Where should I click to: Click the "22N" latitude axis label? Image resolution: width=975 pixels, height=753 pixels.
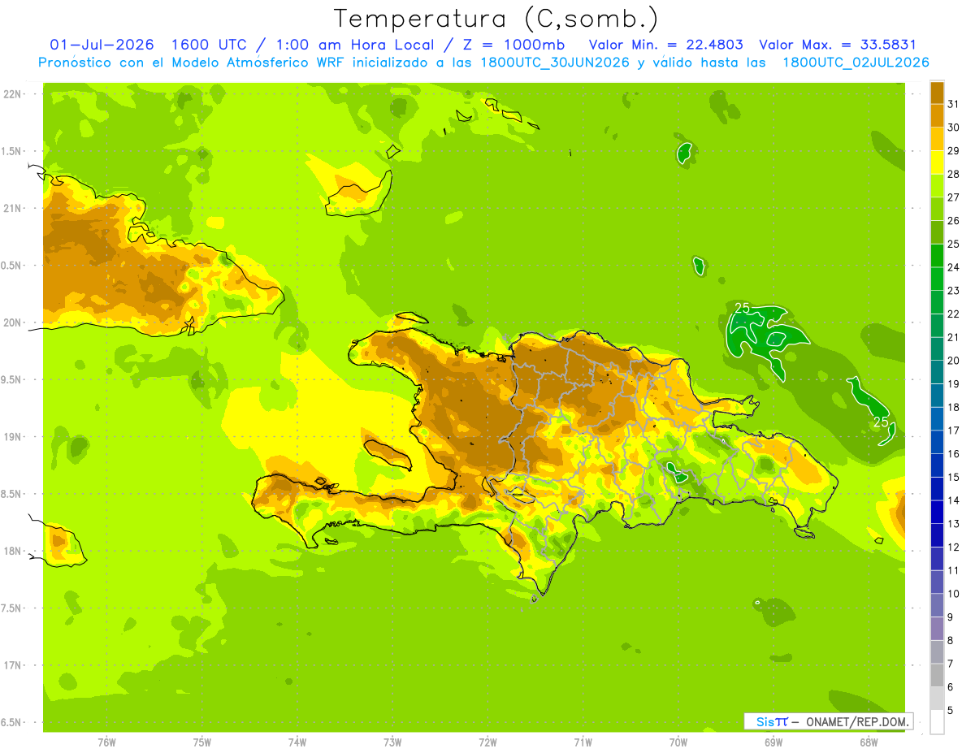[x=11, y=94]
